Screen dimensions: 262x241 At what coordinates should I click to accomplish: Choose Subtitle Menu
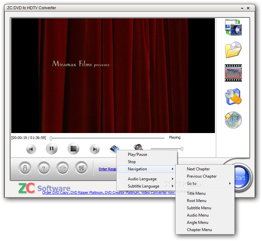point(205,208)
